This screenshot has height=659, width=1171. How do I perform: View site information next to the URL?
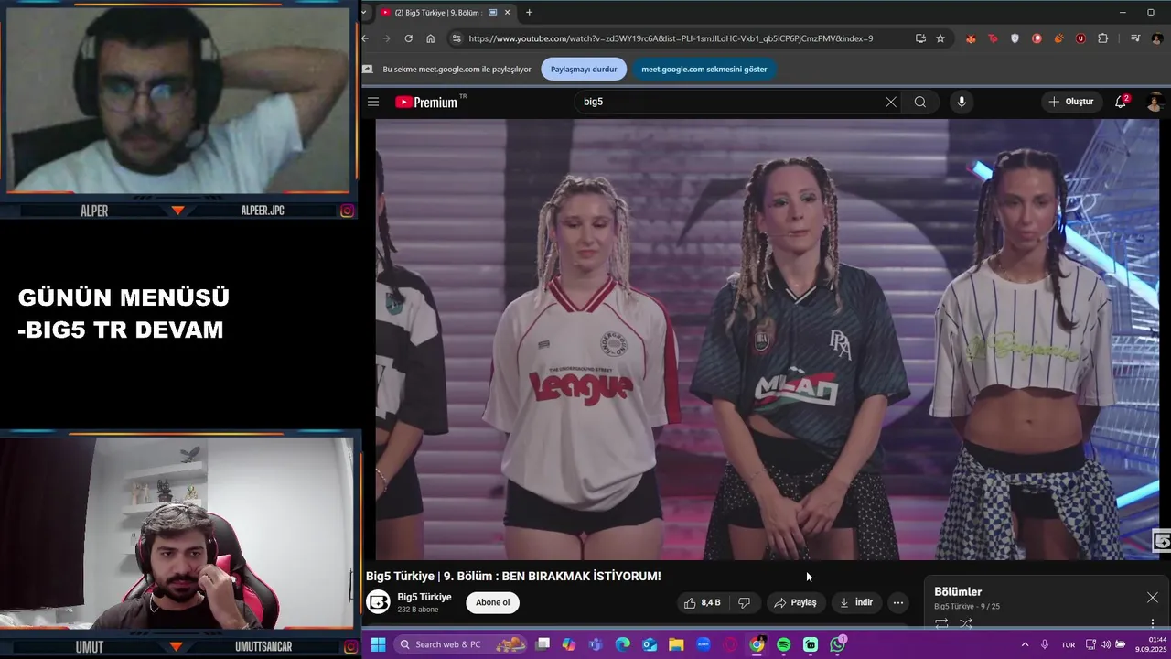[x=457, y=38]
